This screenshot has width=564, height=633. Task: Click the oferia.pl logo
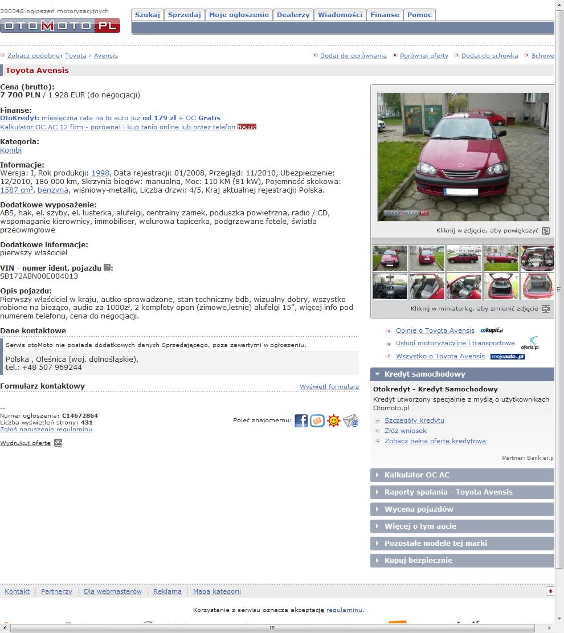pos(530,343)
